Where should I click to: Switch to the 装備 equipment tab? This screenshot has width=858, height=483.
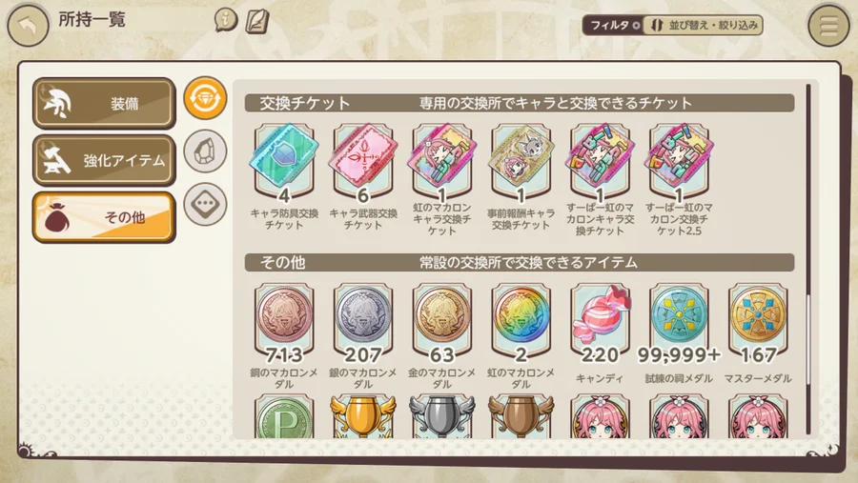(x=104, y=104)
